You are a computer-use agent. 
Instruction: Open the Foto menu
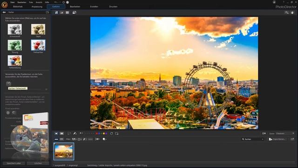click(31, 2)
